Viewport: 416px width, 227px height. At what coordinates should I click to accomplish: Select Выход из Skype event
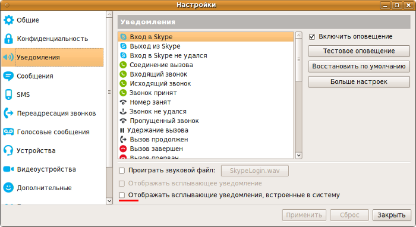point(206,46)
